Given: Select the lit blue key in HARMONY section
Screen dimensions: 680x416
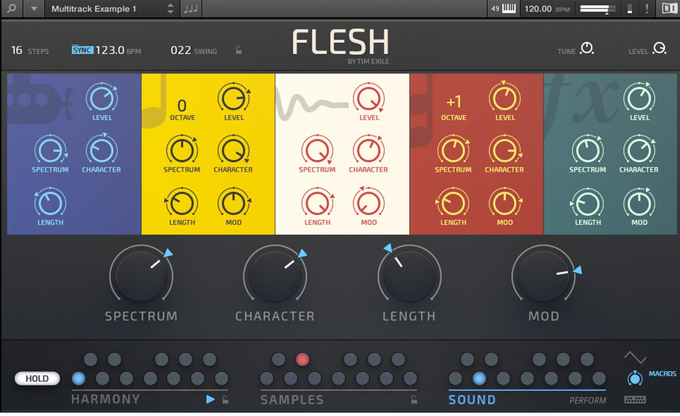Looking at the screenshot, I should pyautogui.click(x=78, y=379).
